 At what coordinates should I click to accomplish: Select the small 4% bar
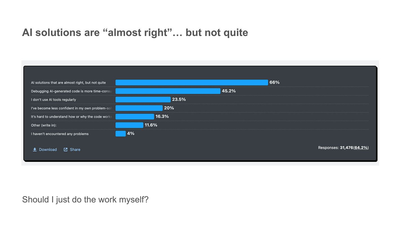121,134
